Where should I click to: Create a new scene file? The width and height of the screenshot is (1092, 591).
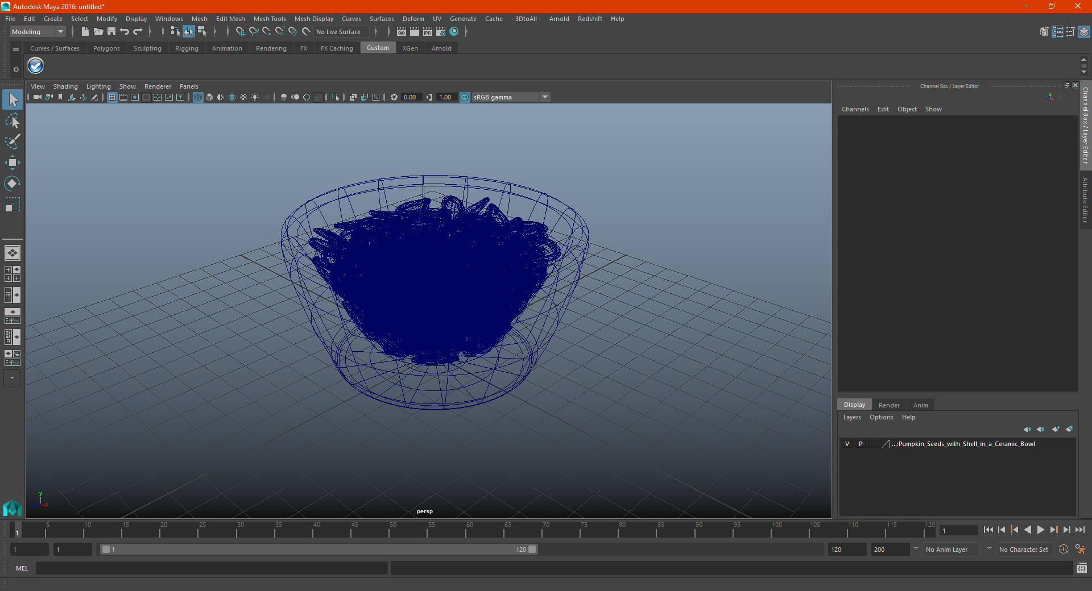click(85, 32)
